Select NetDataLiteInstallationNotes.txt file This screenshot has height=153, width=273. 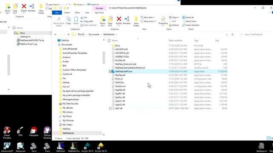click(x=130, y=68)
